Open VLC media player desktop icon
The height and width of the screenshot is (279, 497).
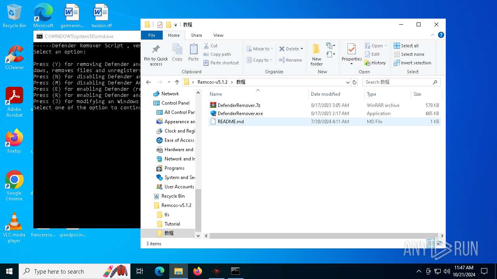[14, 228]
